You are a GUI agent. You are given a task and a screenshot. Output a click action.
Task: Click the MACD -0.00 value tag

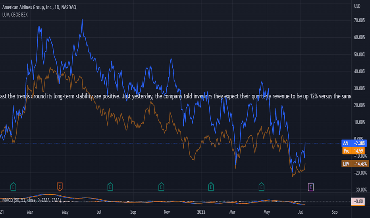[x=358, y=201]
